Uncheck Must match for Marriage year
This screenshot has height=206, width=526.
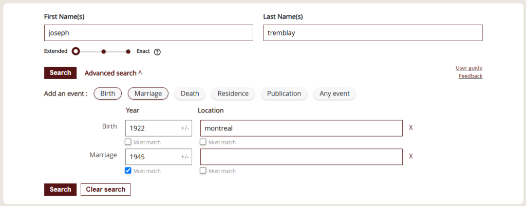(x=128, y=171)
